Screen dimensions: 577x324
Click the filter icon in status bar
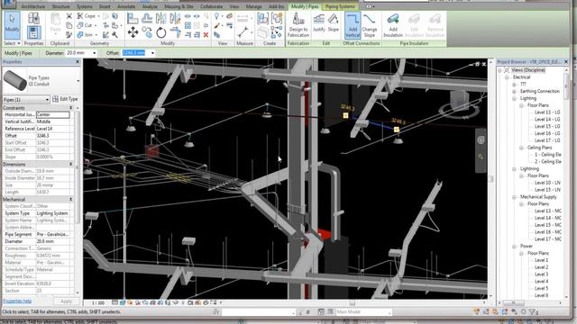pyautogui.click(x=532, y=312)
